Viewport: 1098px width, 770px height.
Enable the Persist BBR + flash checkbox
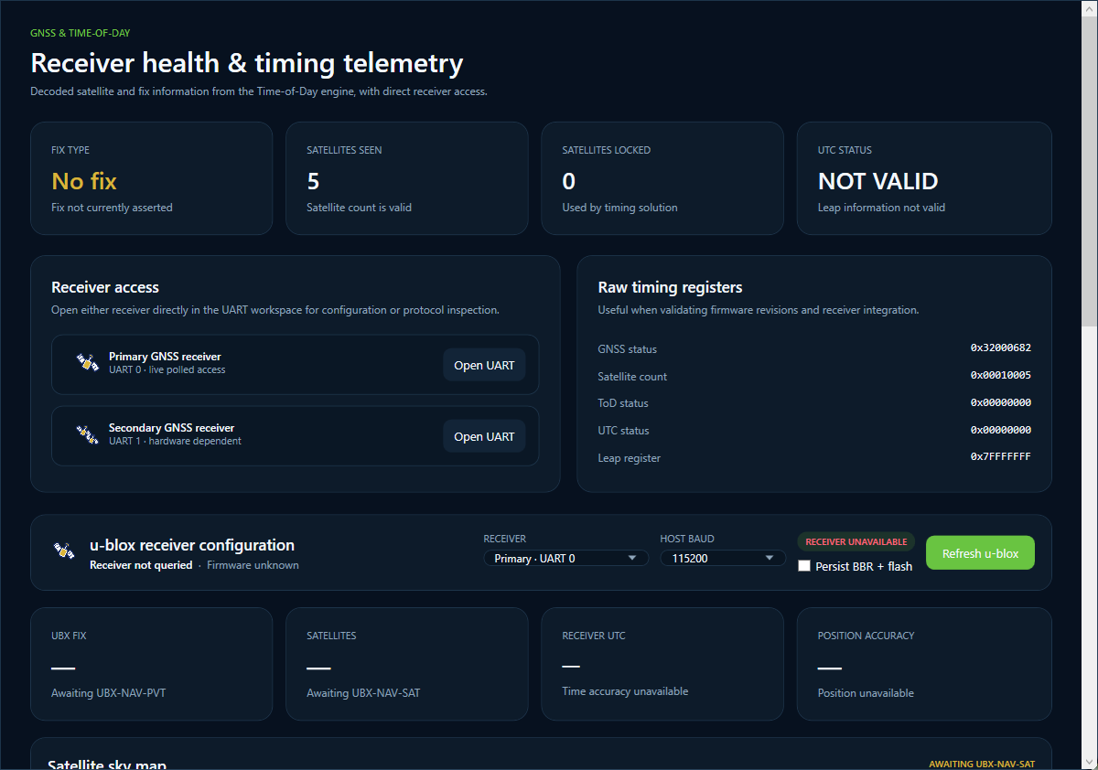[x=804, y=566]
